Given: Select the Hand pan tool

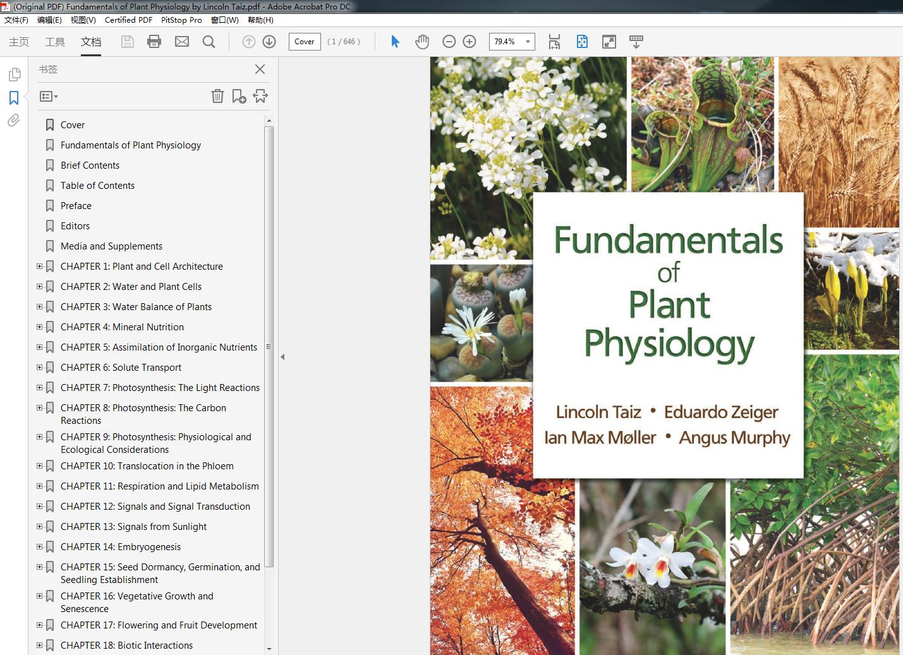Looking at the screenshot, I should [422, 42].
